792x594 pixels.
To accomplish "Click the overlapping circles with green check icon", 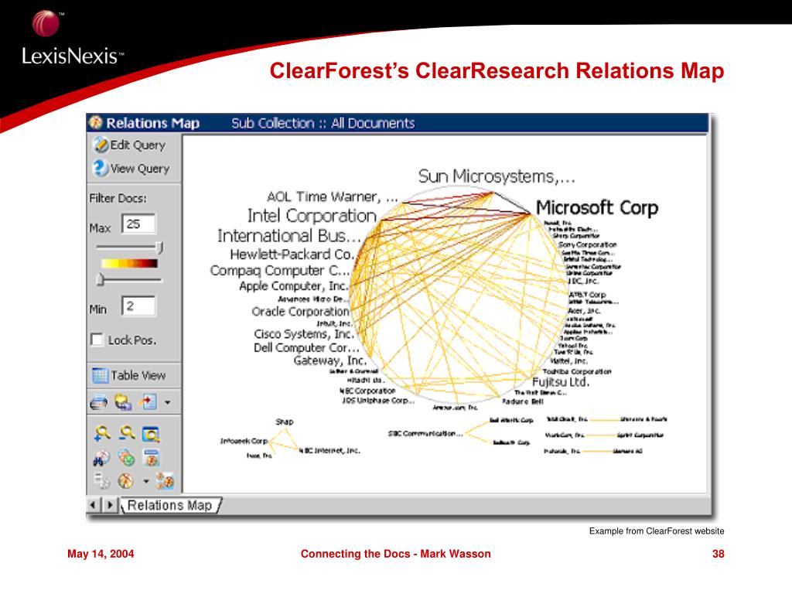I will (x=126, y=458).
